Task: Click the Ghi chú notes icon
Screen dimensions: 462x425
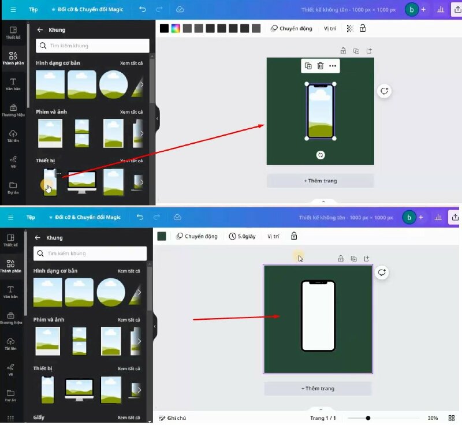Action: (162, 417)
